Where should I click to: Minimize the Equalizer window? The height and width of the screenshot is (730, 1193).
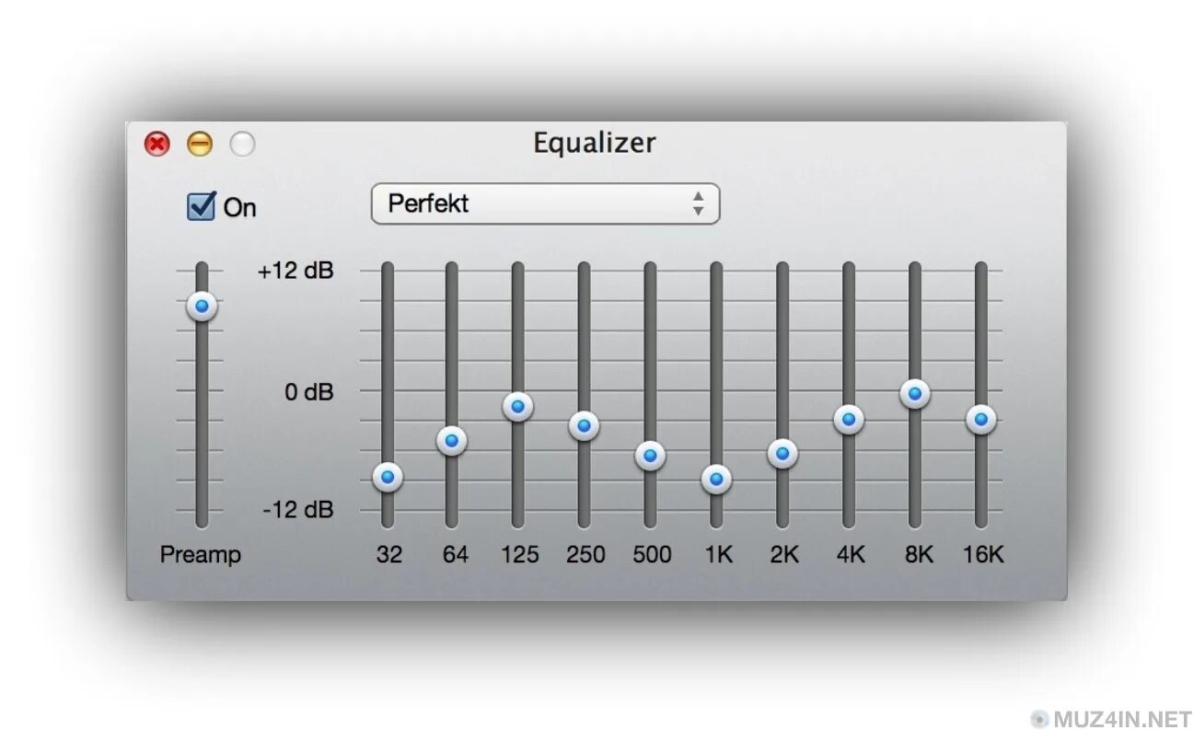pyautogui.click(x=200, y=144)
